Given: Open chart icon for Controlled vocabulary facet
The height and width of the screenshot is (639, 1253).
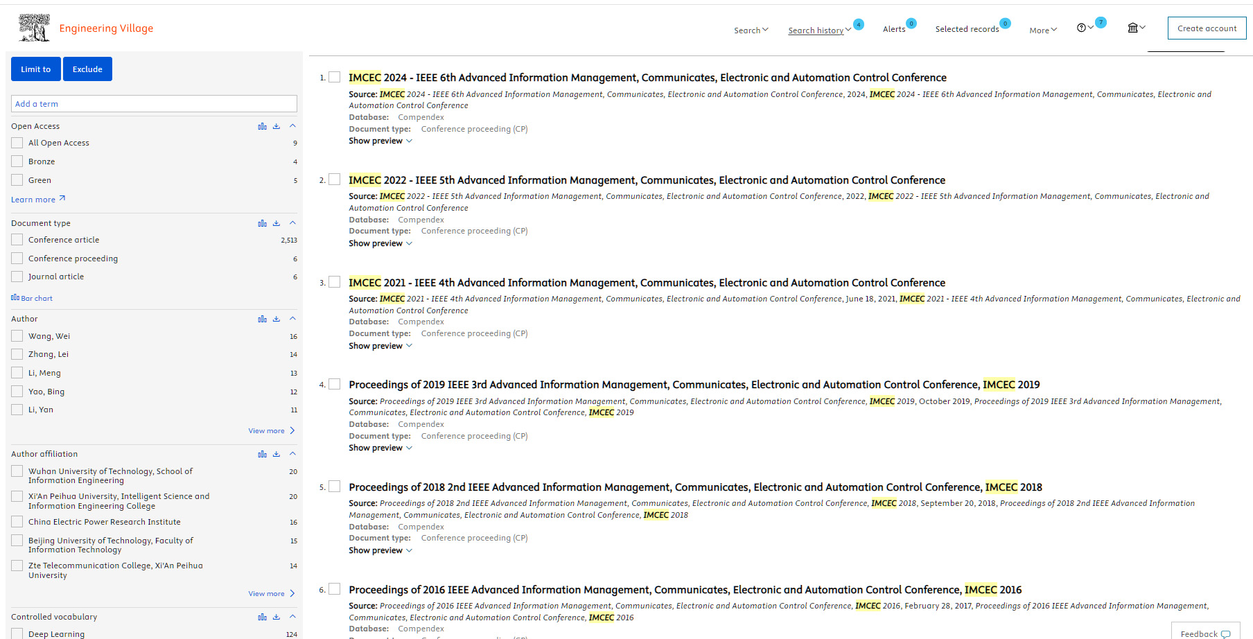Looking at the screenshot, I should [x=262, y=617].
